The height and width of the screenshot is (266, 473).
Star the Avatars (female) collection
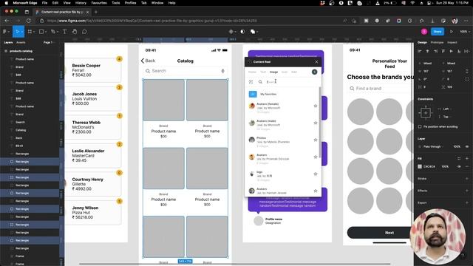pyautogui.click(x=316, y=106)
